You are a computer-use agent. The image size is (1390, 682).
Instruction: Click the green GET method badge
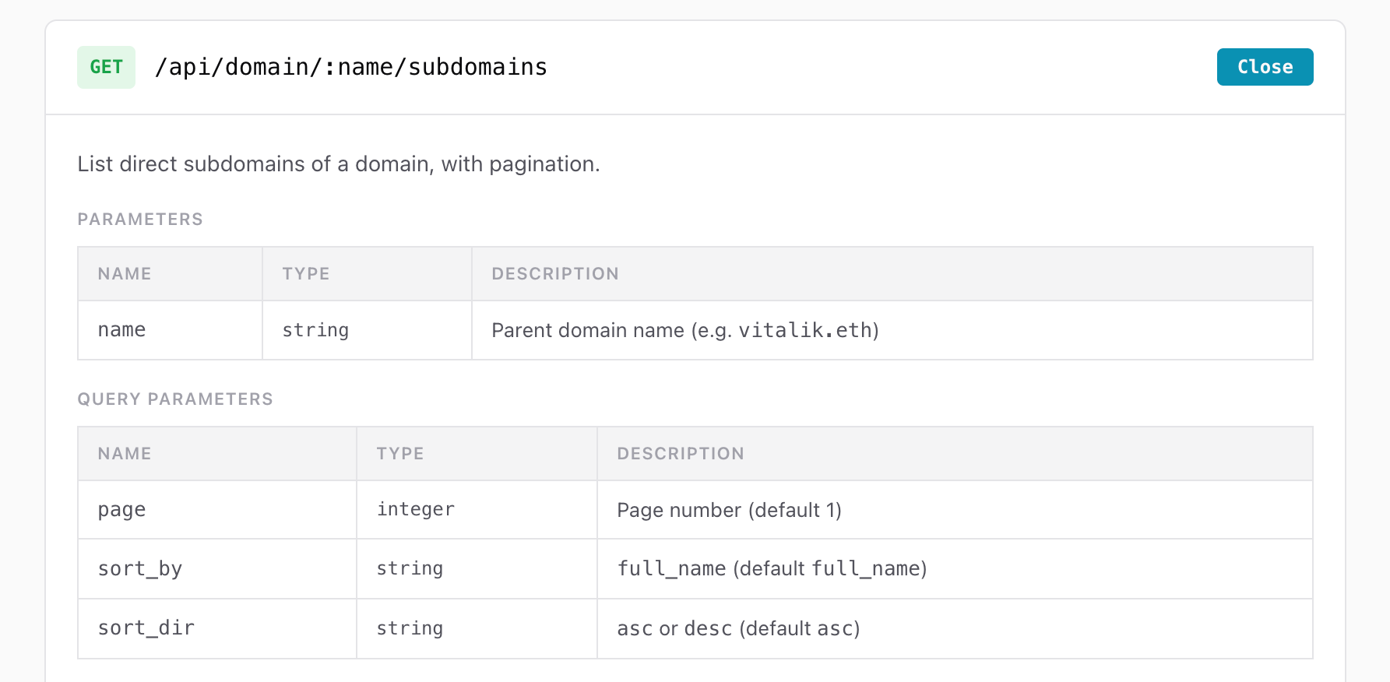(x=106, y=67)
